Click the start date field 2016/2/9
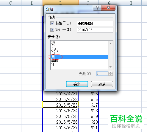The width and height of the screenshot is (147, 132). click(x=95, y=24)
